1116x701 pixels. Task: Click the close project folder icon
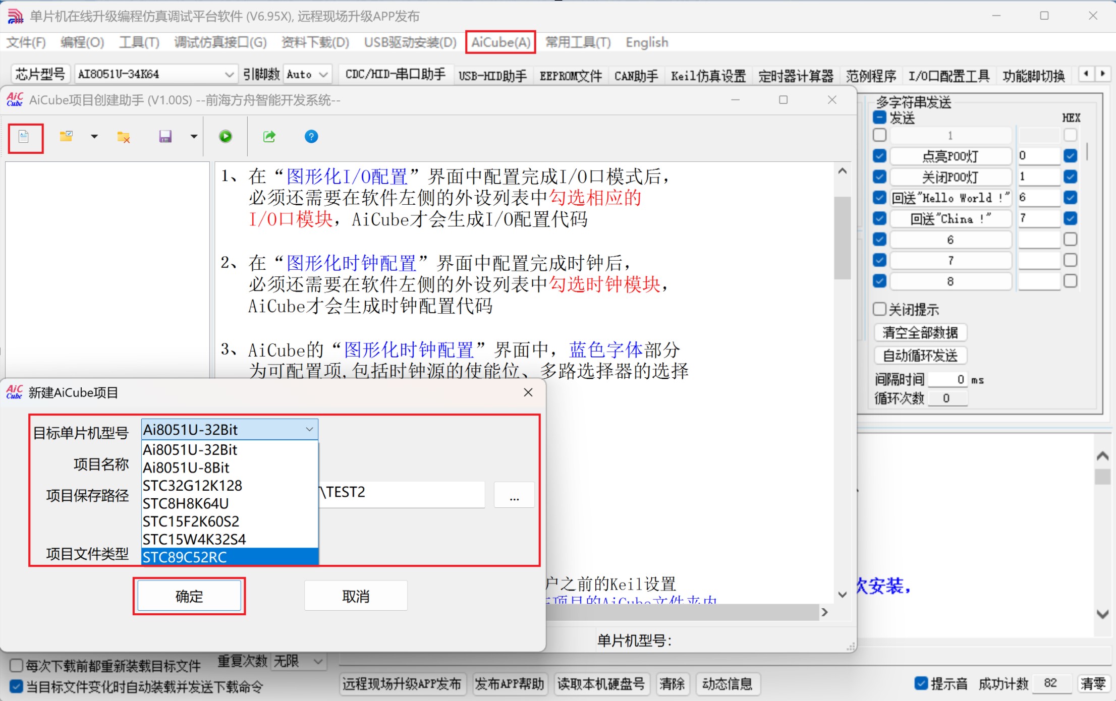point(124,137)
